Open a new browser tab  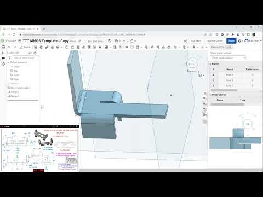(x=44, y=28)
